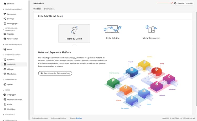Collapse the Verbindungen section

pos(3,80)
